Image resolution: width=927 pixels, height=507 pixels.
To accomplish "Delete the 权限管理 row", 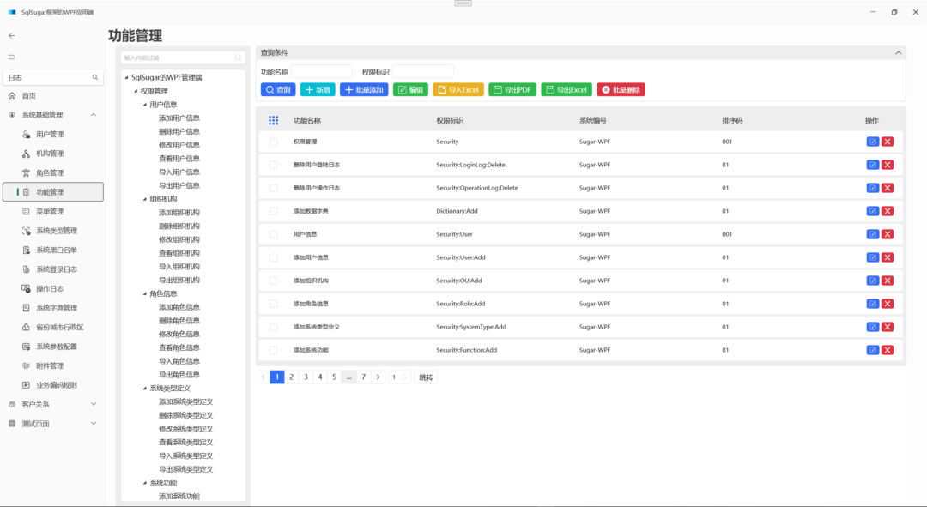I will point(888,142).
